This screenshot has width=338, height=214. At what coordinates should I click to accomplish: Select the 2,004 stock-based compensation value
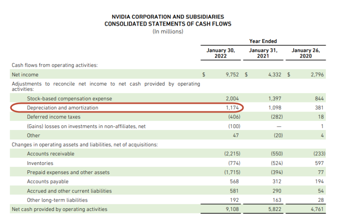232,99
